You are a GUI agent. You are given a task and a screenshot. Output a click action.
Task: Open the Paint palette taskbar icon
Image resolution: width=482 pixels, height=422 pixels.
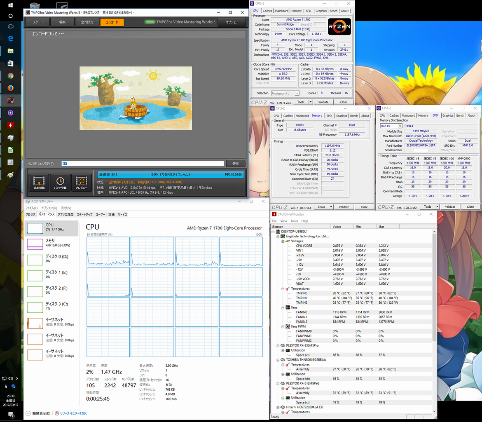pyautogui.click(x=10, y=175)
